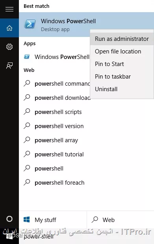
Task: Choose Pin to Start
Action: click(x=122, y=64)
